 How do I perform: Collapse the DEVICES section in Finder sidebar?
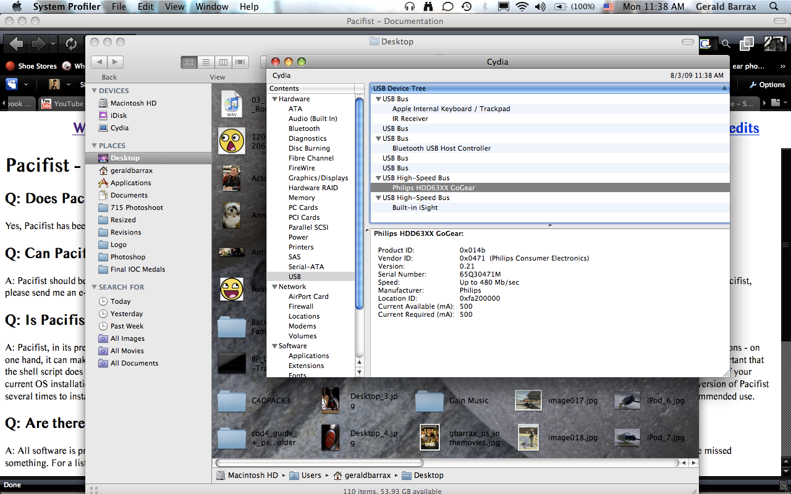pyautogui.click(x=94, y=91)
